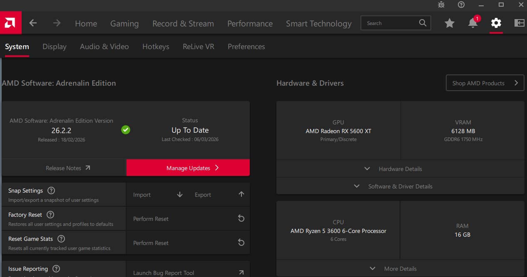Open the Release Notes link
This screenshot has width=527, height=277.
tap(67, 168)
